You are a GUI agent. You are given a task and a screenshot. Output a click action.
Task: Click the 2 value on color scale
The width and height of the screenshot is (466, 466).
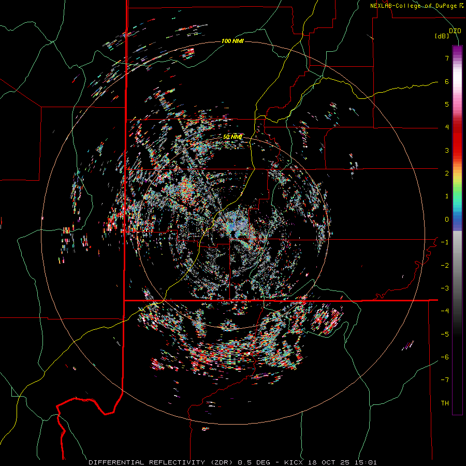tap(447, 173)
